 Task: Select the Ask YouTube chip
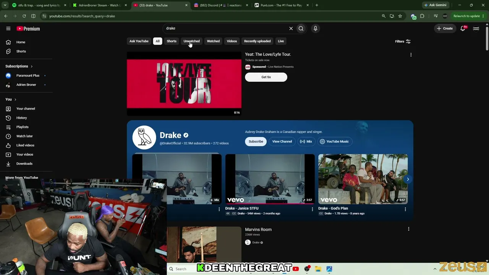[139, 41]
